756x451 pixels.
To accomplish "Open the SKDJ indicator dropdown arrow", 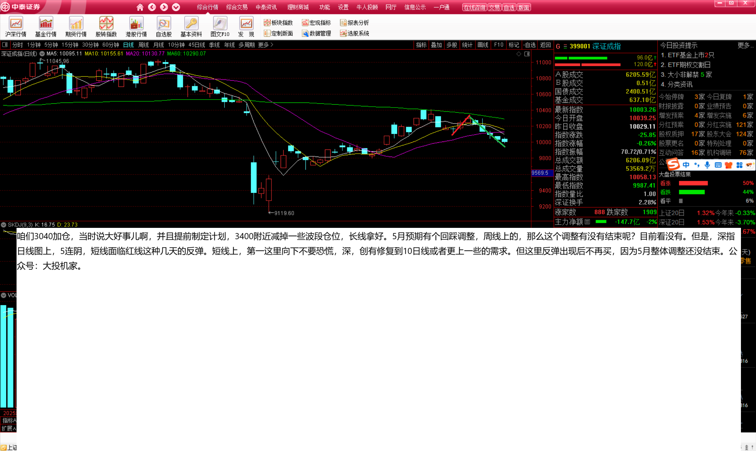I will point(4,225).
